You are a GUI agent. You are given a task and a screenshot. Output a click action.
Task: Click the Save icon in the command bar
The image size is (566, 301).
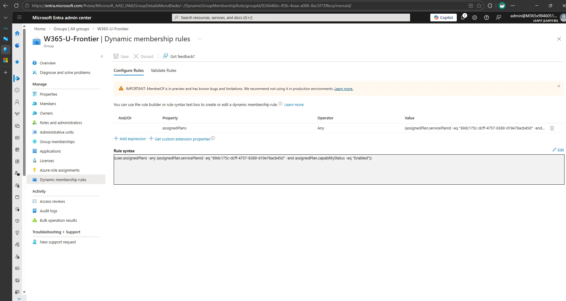[x=121, y=56]
